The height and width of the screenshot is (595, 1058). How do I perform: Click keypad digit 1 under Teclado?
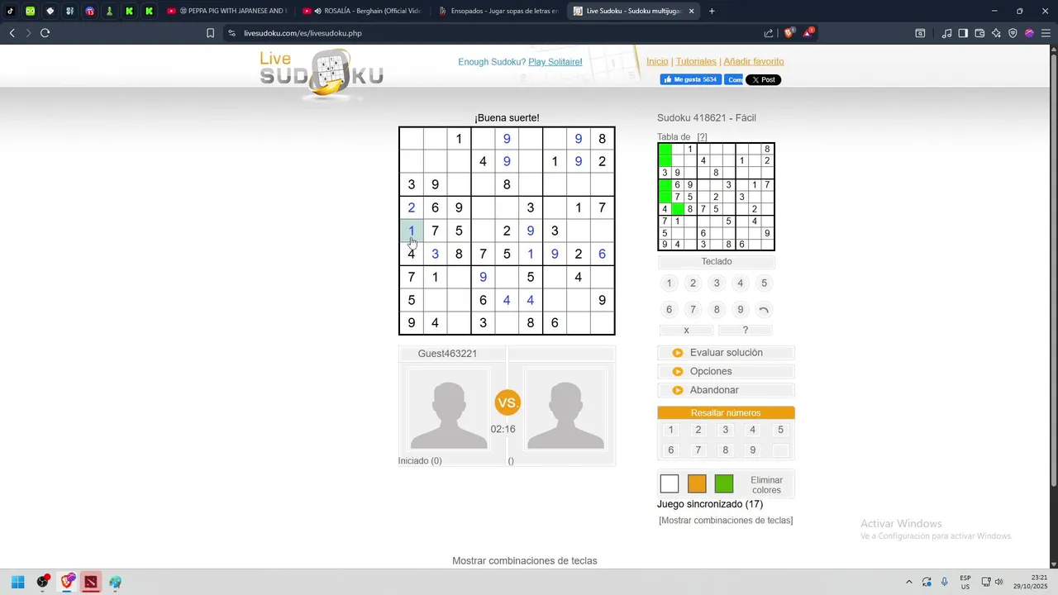point(670,283)
